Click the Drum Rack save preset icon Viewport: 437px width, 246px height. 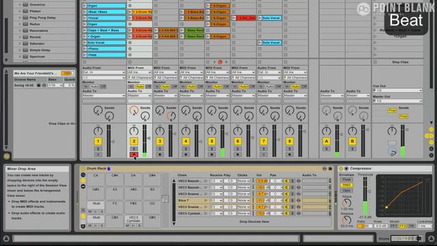tap(330, 169)
